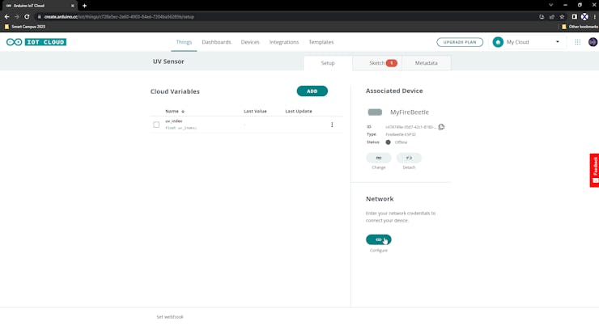Click the Last Value column header
The image size is (599, 326).
click(255, 111)
